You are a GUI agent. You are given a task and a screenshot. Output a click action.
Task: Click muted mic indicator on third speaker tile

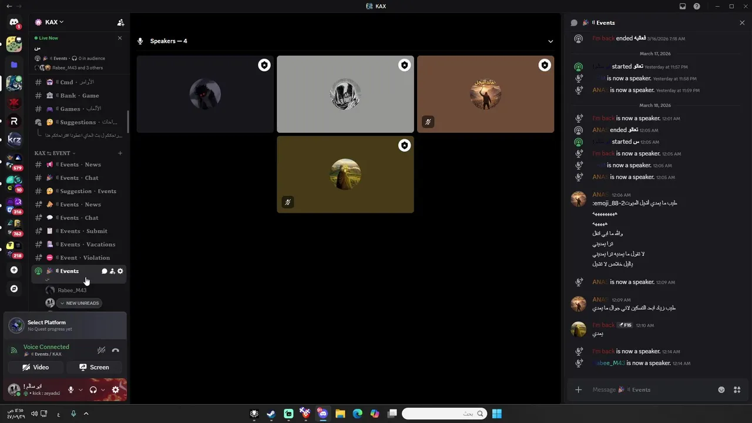428,122
